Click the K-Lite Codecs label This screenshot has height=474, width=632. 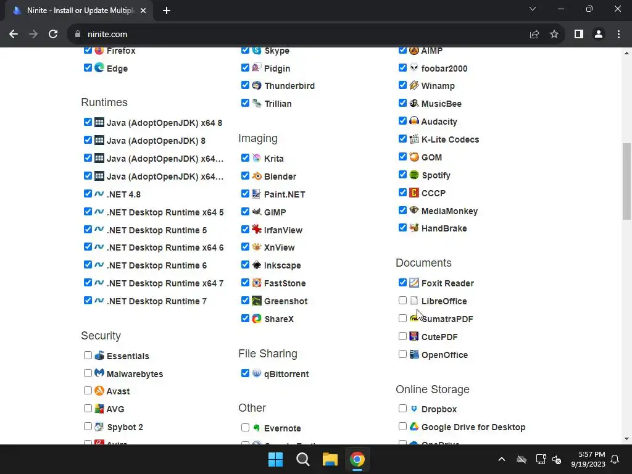click(x=450, y=139)
